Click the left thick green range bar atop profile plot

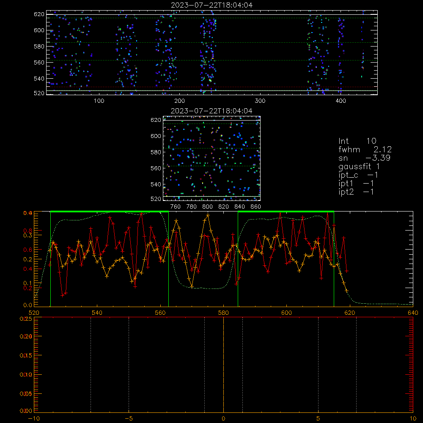[x=110, y=211]
